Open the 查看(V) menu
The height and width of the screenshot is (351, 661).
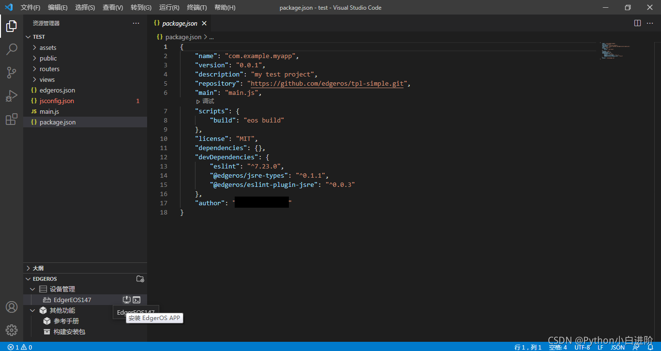pos(113,7)
